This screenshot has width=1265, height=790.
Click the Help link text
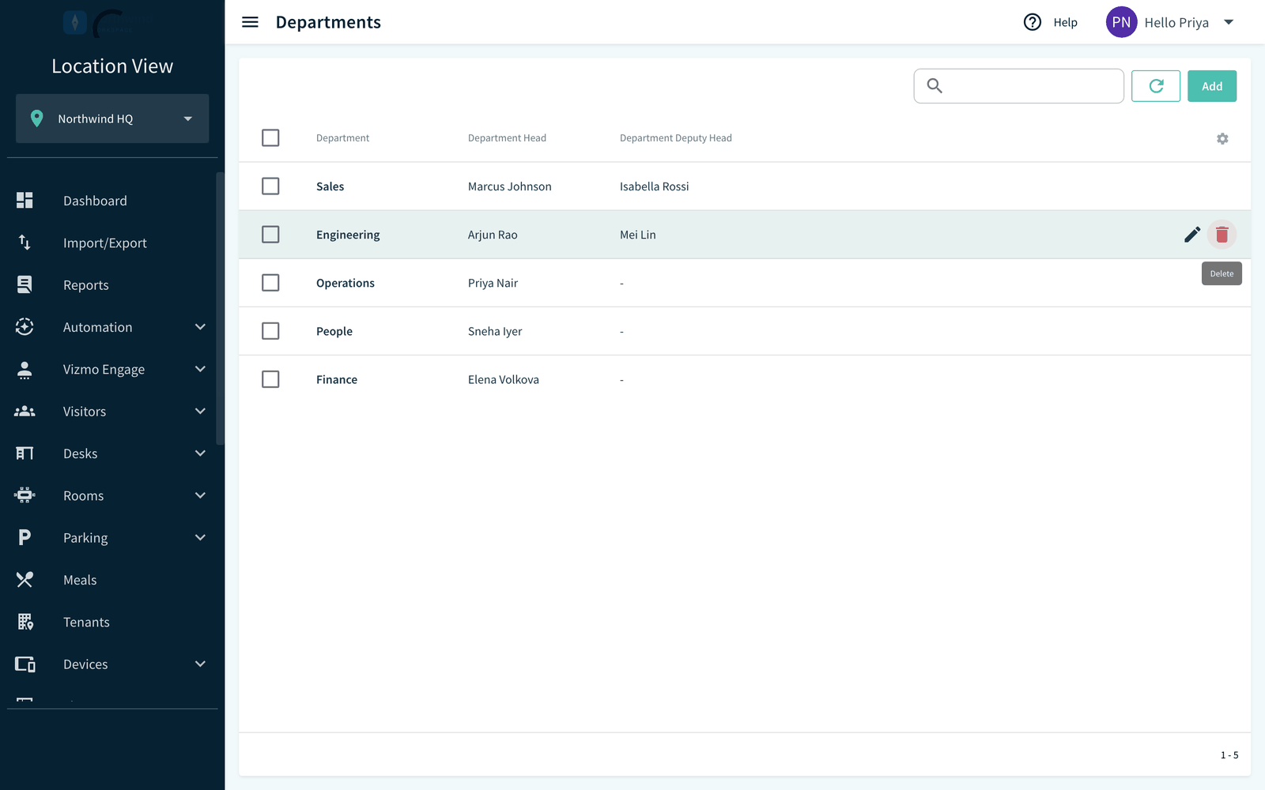coord(1065,22)
